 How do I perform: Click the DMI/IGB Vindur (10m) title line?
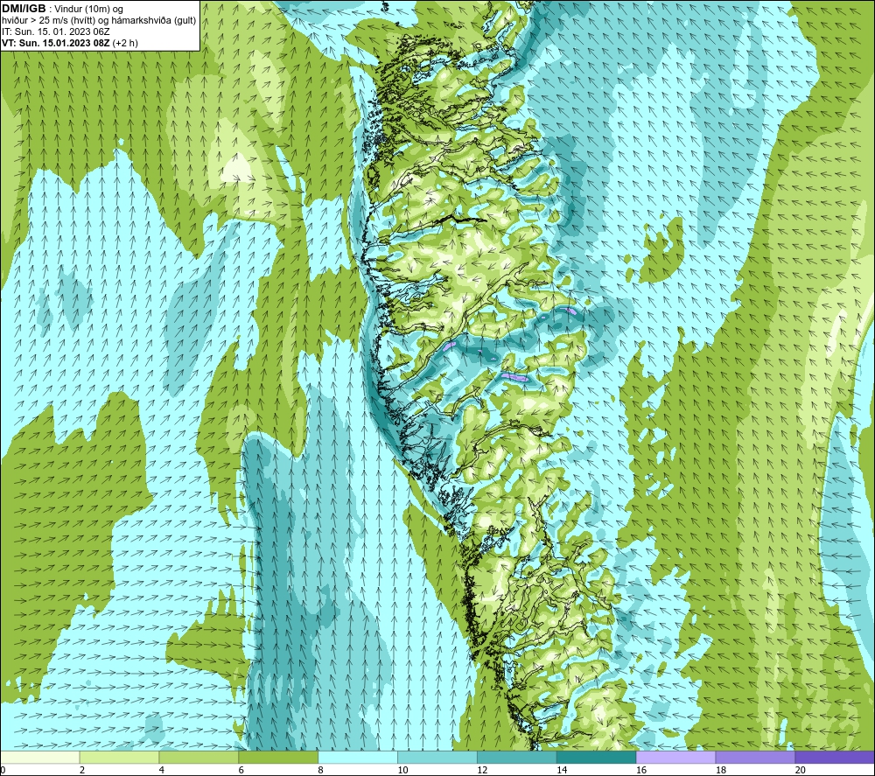tap(62, 9)
